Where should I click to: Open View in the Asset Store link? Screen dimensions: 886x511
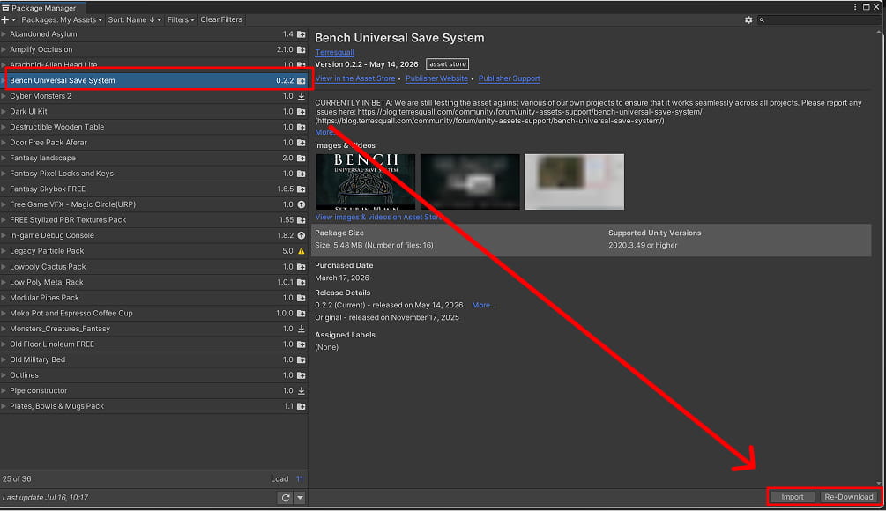point(355,78)
